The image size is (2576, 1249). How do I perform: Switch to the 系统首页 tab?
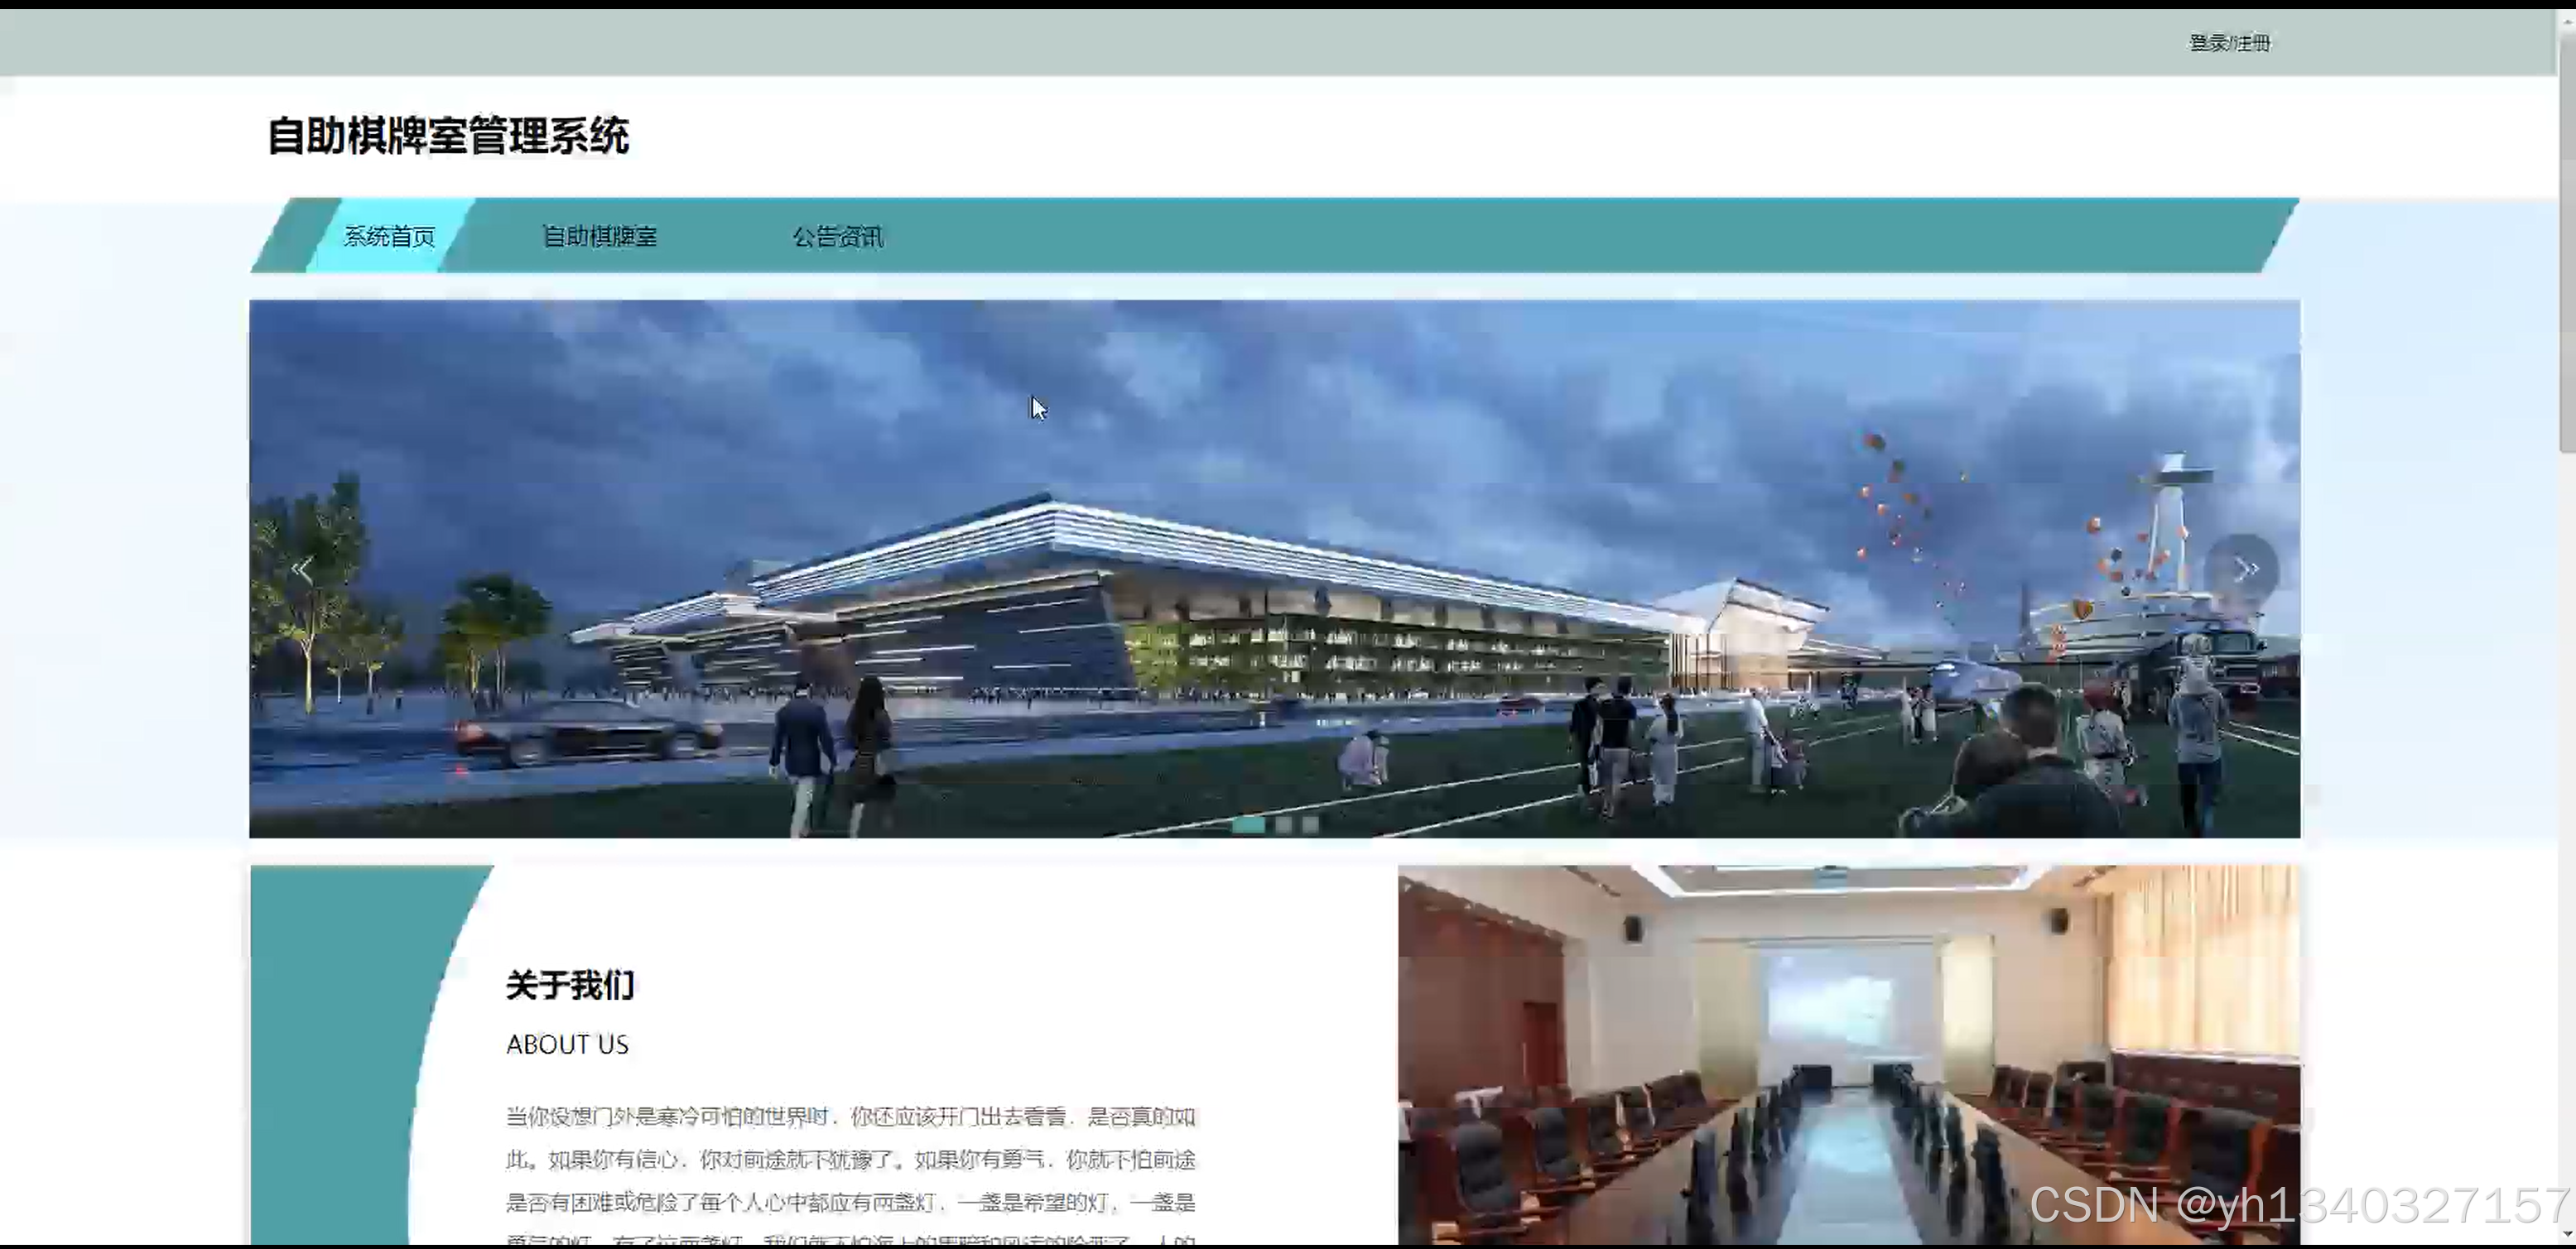(x=390, y=236)
